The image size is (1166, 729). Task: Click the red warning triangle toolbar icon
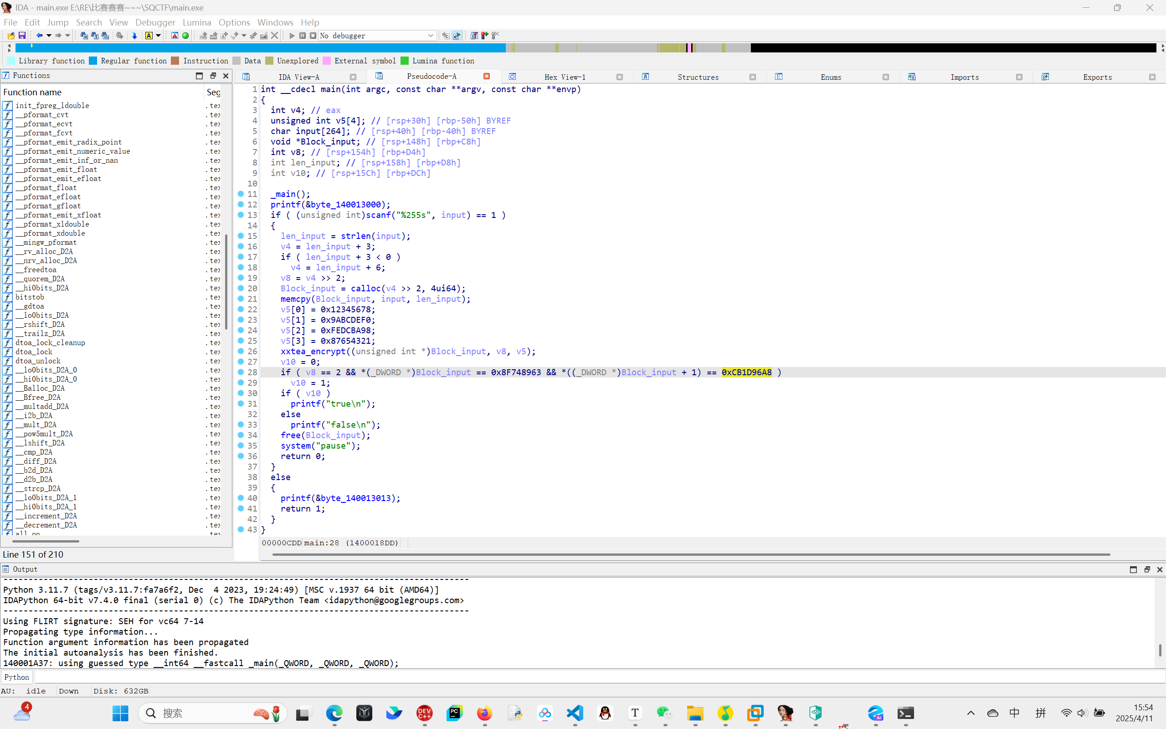(175, 36)
